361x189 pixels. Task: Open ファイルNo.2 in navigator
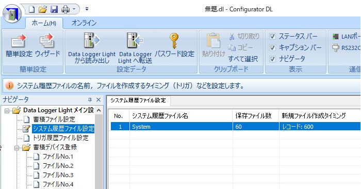(58, 166)
